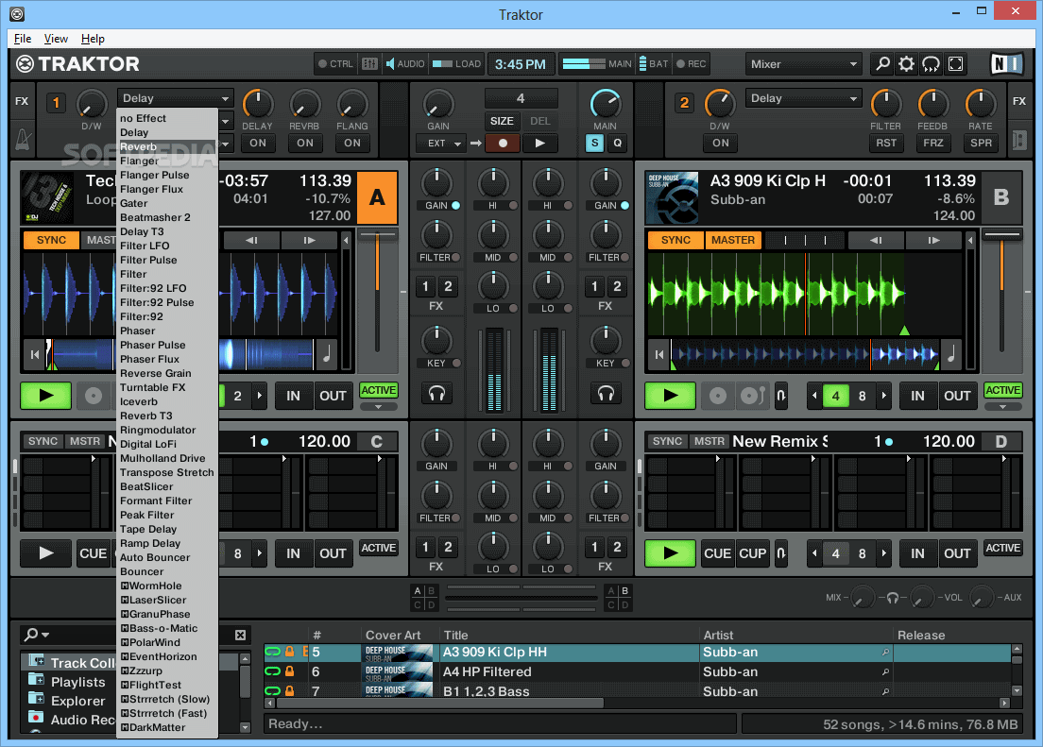Open the Preferences gear icon
Viewport: 1043px width, 747px height.
(905, 63)
